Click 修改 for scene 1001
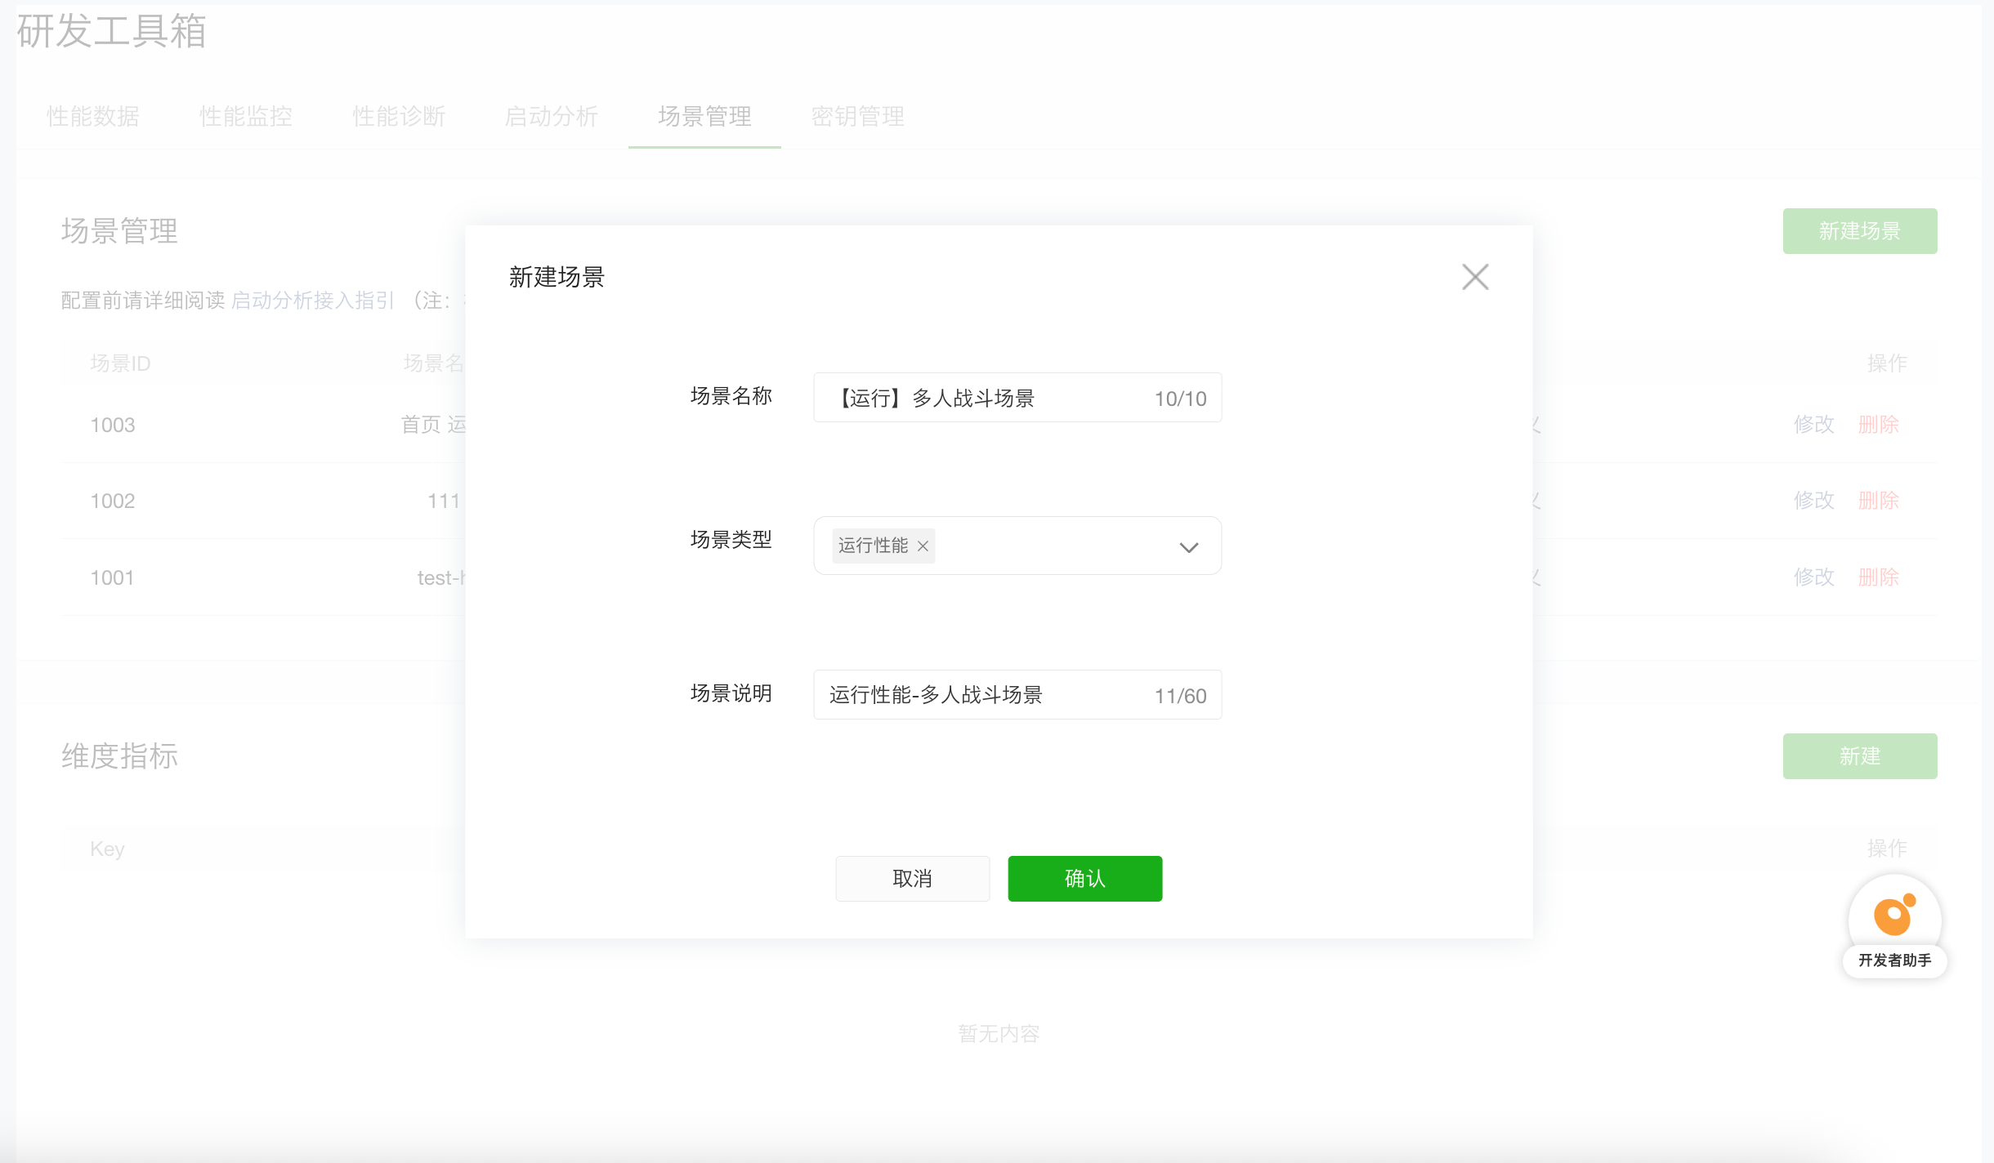 click(1814, 577)
